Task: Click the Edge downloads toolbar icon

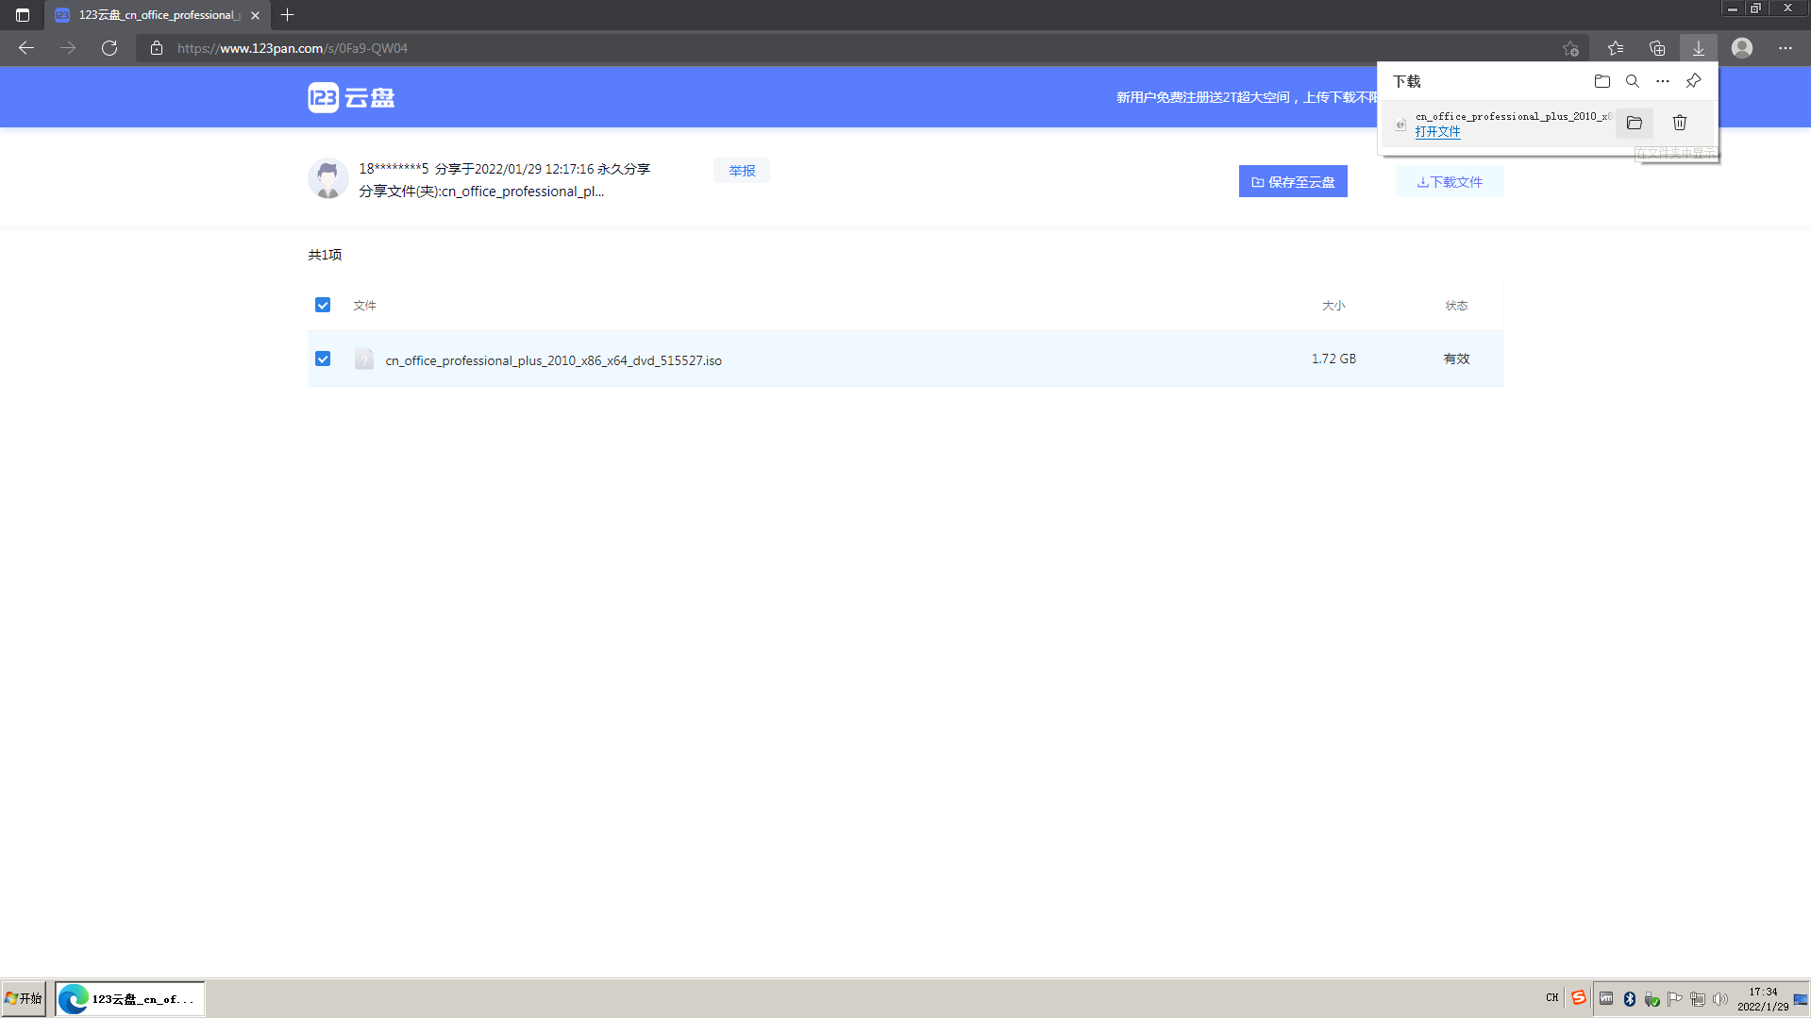Action: click(x=1698, y=48)
